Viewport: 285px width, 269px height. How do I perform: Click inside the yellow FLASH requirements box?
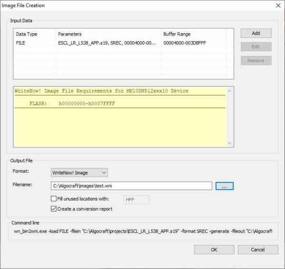pos(119,123)
